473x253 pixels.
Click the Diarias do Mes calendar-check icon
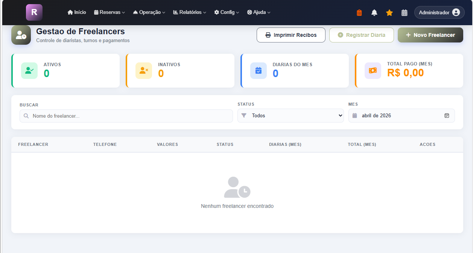(258, 71)
